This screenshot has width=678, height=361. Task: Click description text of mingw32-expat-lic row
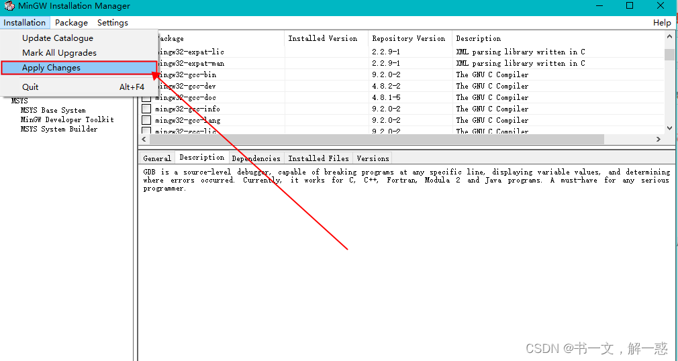click(x=521, y=52)
